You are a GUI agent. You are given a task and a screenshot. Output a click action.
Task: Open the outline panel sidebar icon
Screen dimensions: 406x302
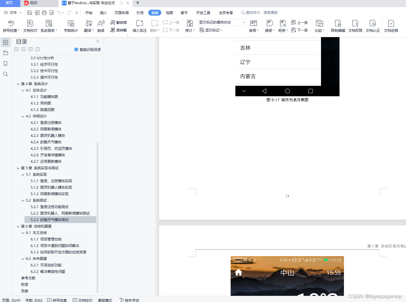(6, 42)
